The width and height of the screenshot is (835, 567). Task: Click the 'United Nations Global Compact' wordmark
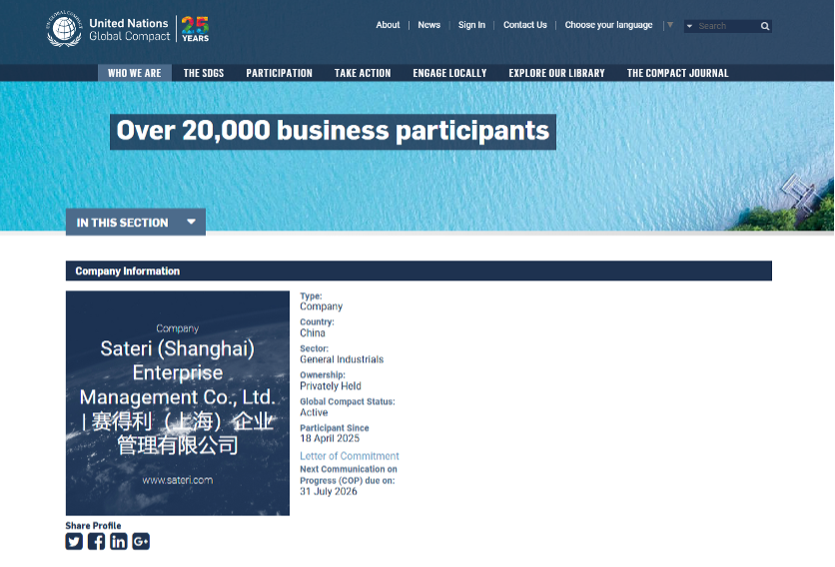pos(130,29)
